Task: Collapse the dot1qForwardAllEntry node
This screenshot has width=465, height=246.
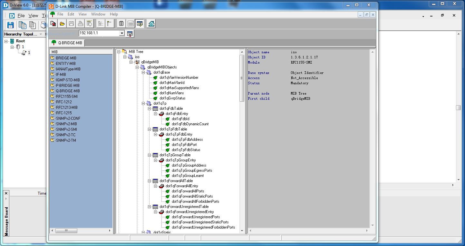Action: [x=155, y=186]
